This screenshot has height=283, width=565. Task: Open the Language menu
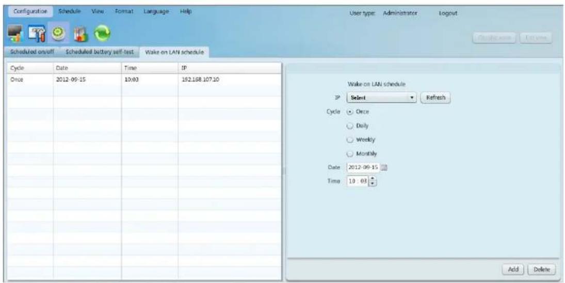point(156,11)
